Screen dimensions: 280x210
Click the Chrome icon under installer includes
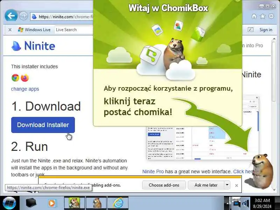coord(15,78)
